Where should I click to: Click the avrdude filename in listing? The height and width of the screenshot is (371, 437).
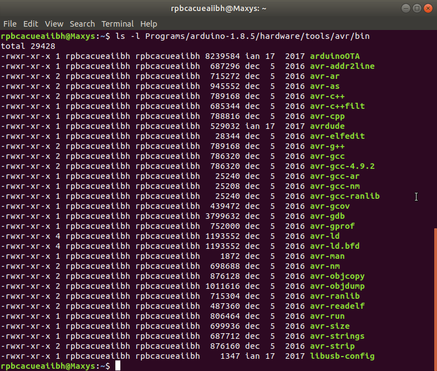tap(327, 126)
